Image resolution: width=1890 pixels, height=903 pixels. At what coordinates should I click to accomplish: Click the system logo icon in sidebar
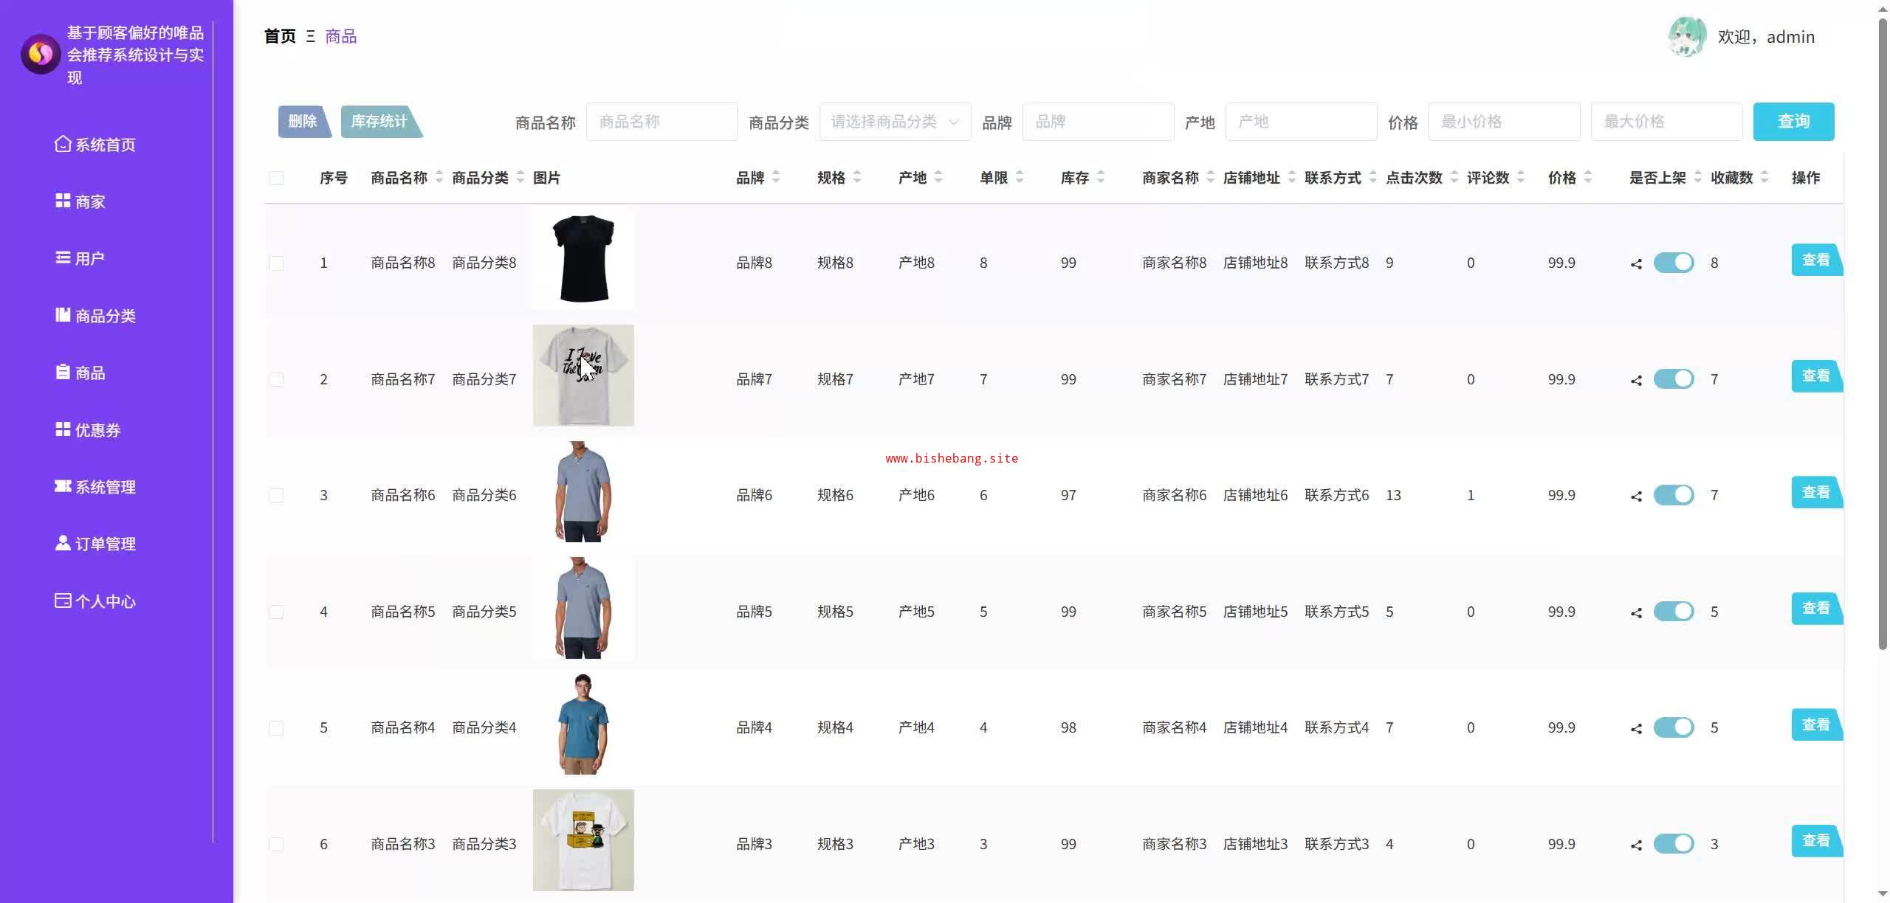(41, 54)
